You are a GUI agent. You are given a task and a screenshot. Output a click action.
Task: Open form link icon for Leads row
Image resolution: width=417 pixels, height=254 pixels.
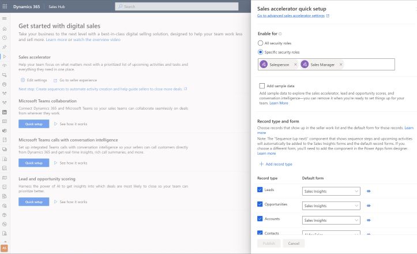pos(369,191)
